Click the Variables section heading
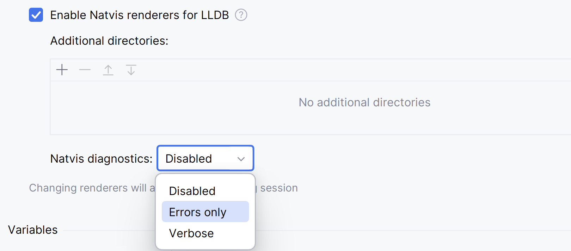571x251 pixels. tap(33, 230)
